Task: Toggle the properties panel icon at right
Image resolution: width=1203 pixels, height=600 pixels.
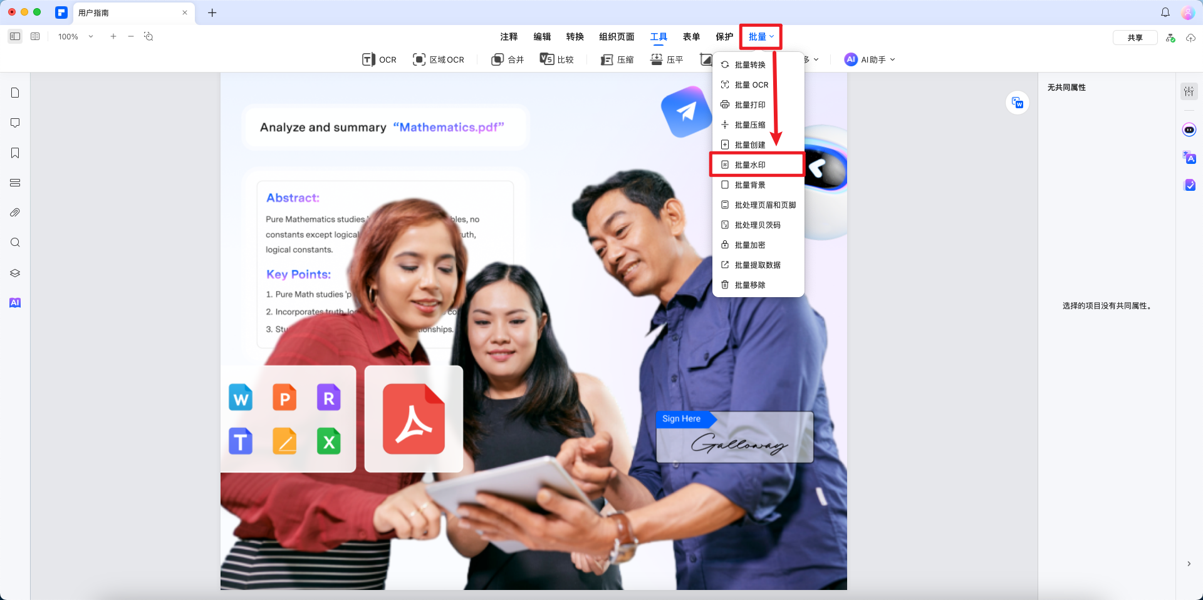Action: (x=1189, y=91)
